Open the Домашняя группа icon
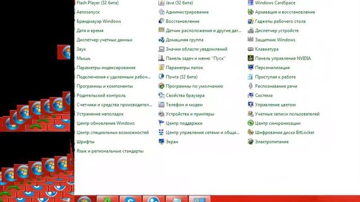Screen dimensions: 360x202 pos(161,40)
